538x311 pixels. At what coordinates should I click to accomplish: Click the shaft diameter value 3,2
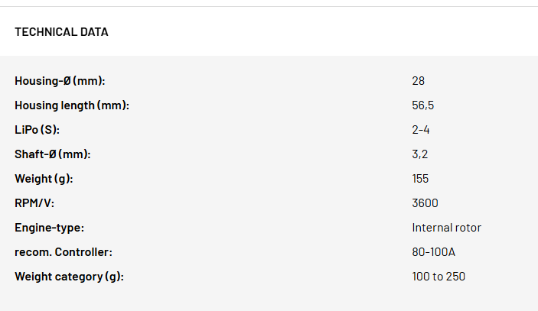point(420,154)
